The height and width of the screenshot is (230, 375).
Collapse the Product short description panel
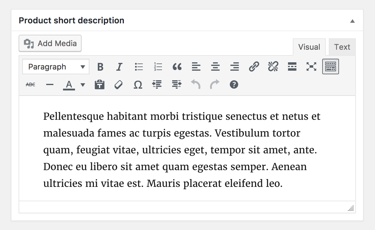[x=353, y=20]
